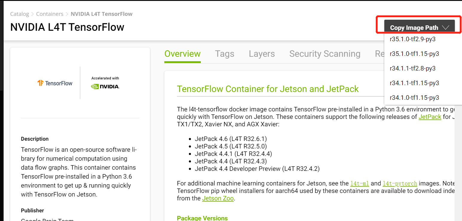Click the NVIDIA logo in card
462x221 pixels.
pyautogui.click(x=105, y=87)
